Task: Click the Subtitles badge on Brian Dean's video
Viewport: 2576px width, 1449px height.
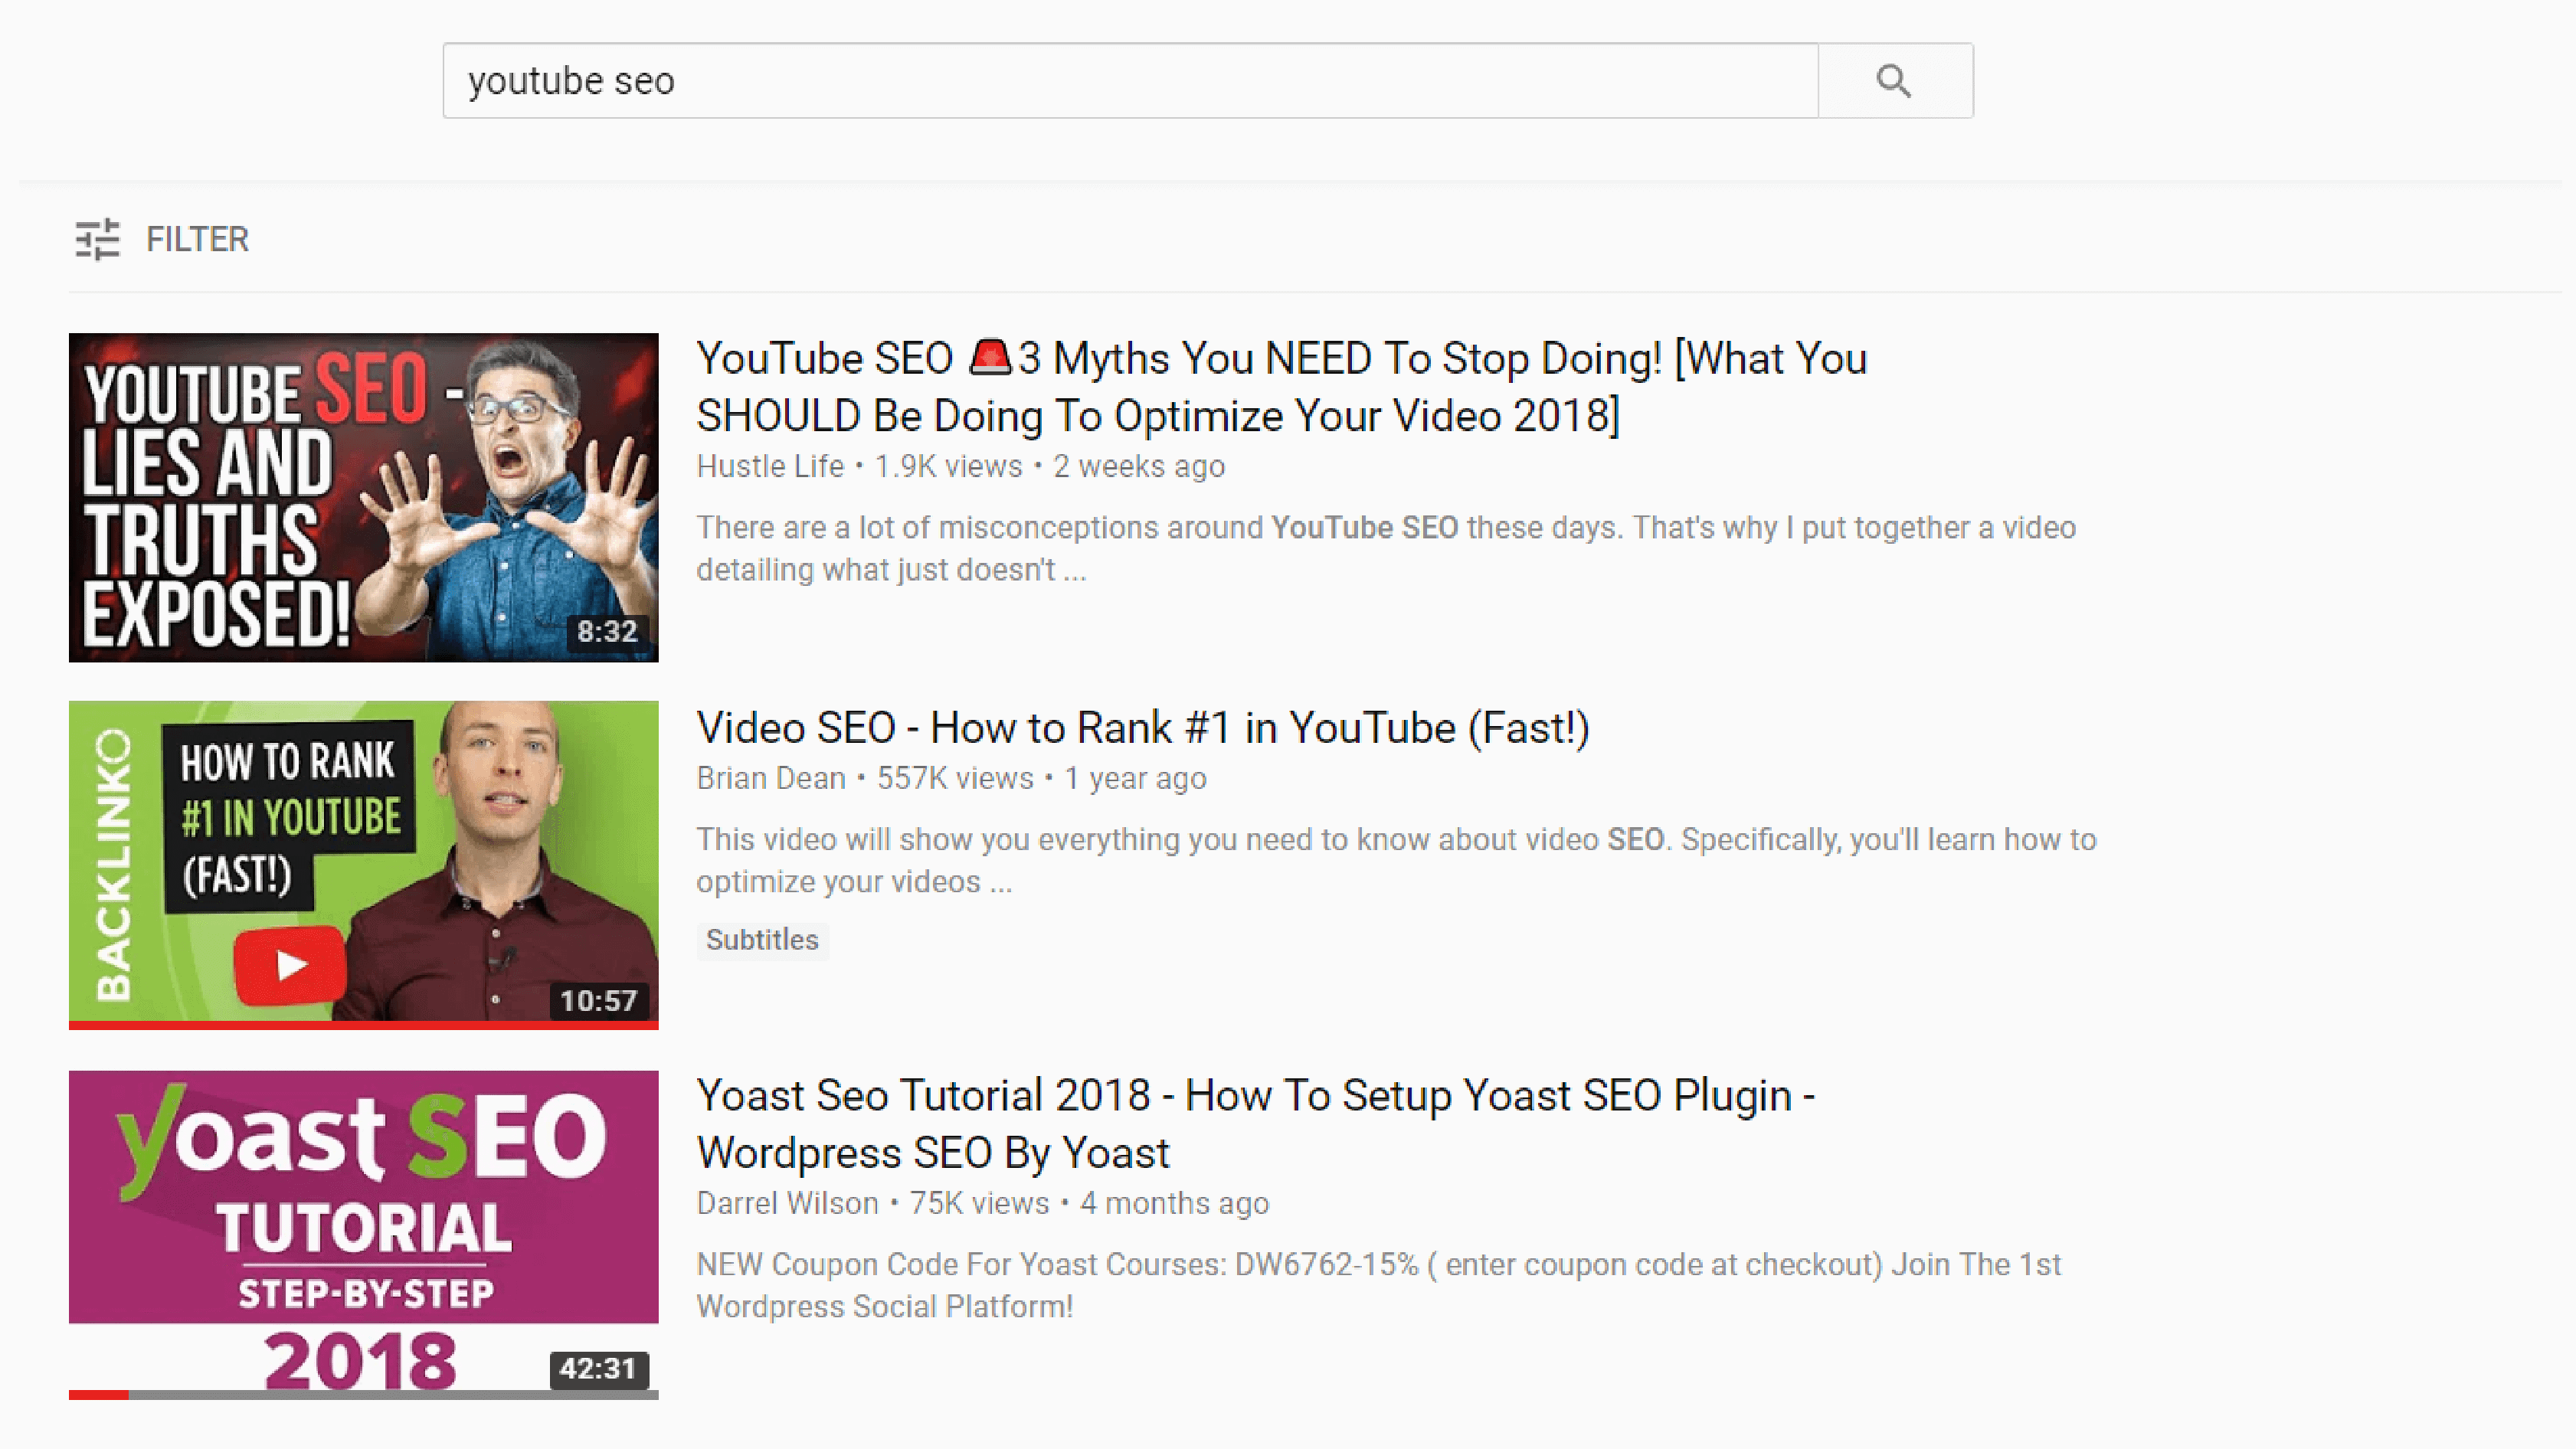Action: click(x=762, y=940)
